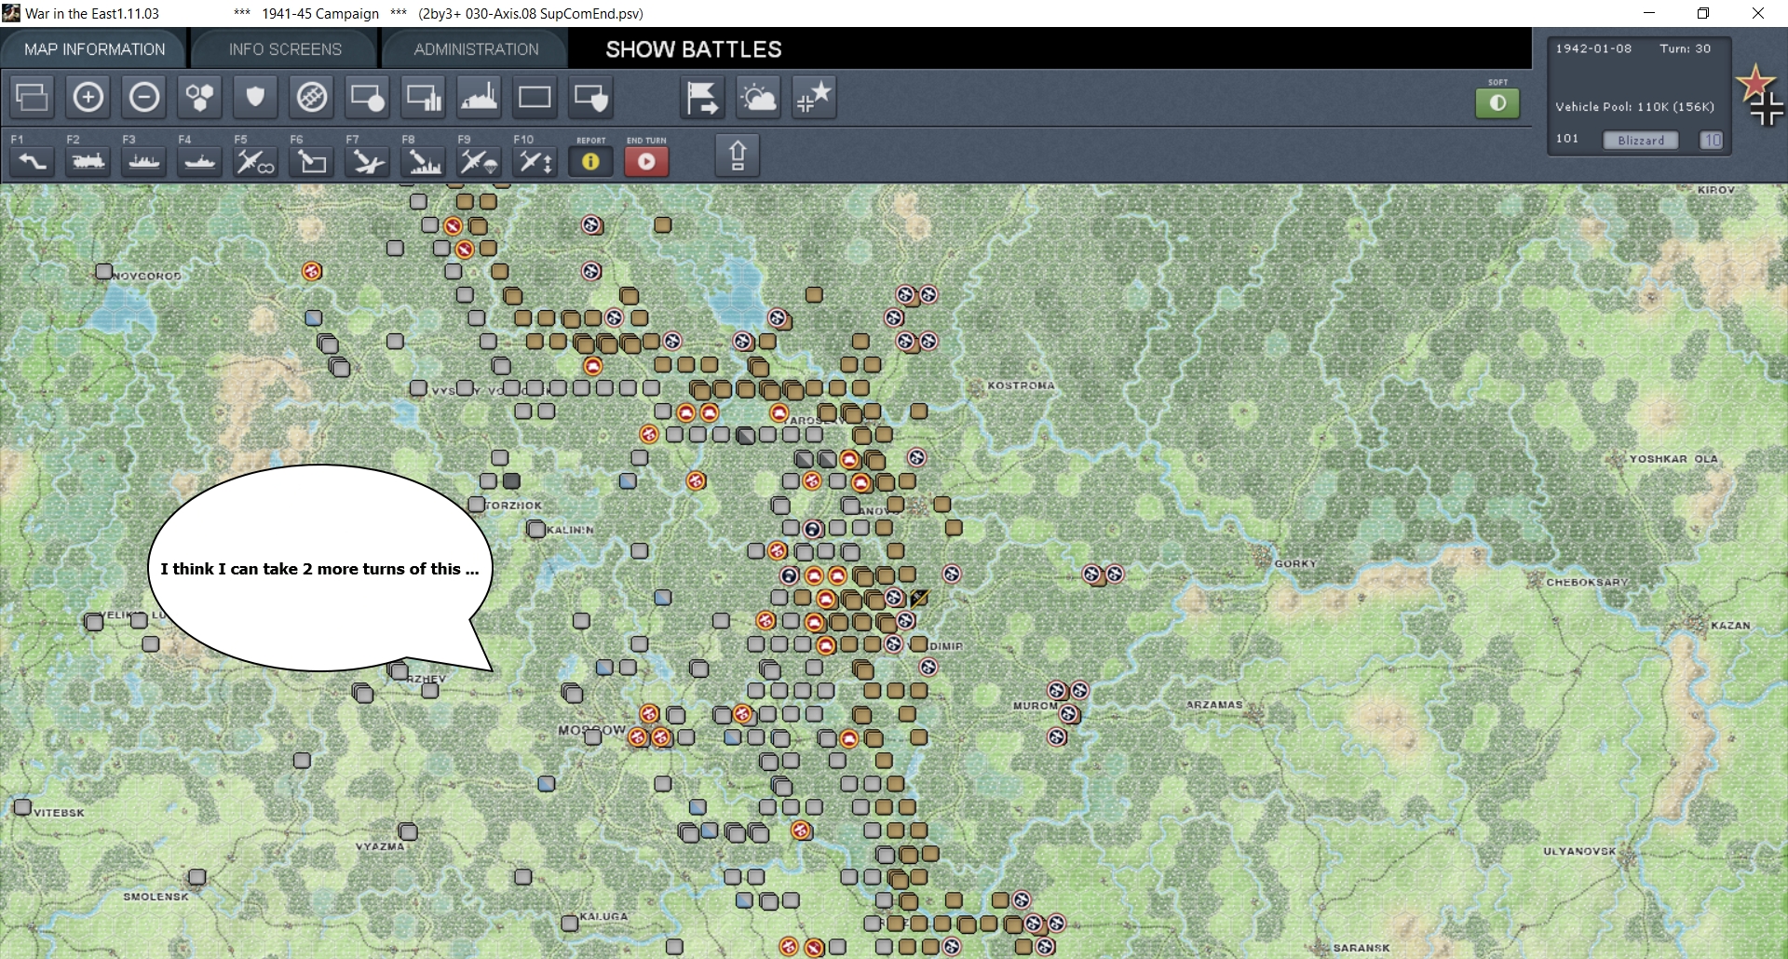
Task: Select F2 rail move mode icon
Action: point(88,161)
